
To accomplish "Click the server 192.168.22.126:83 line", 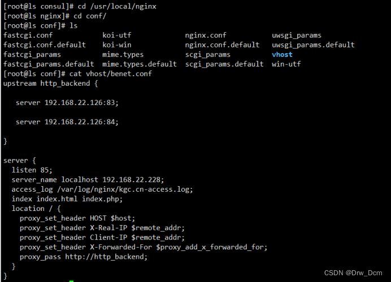I will pyautogui.click(x=67, y=103).
